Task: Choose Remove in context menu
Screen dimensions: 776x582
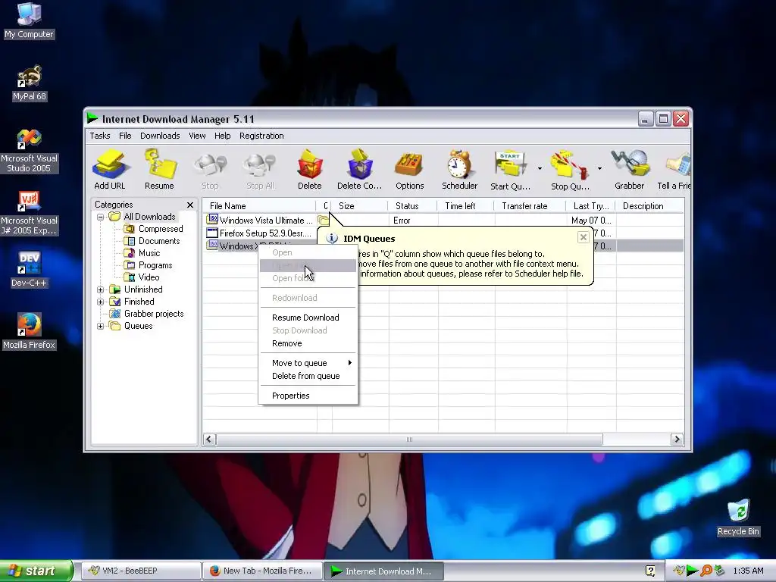Action: coord(308,343)
